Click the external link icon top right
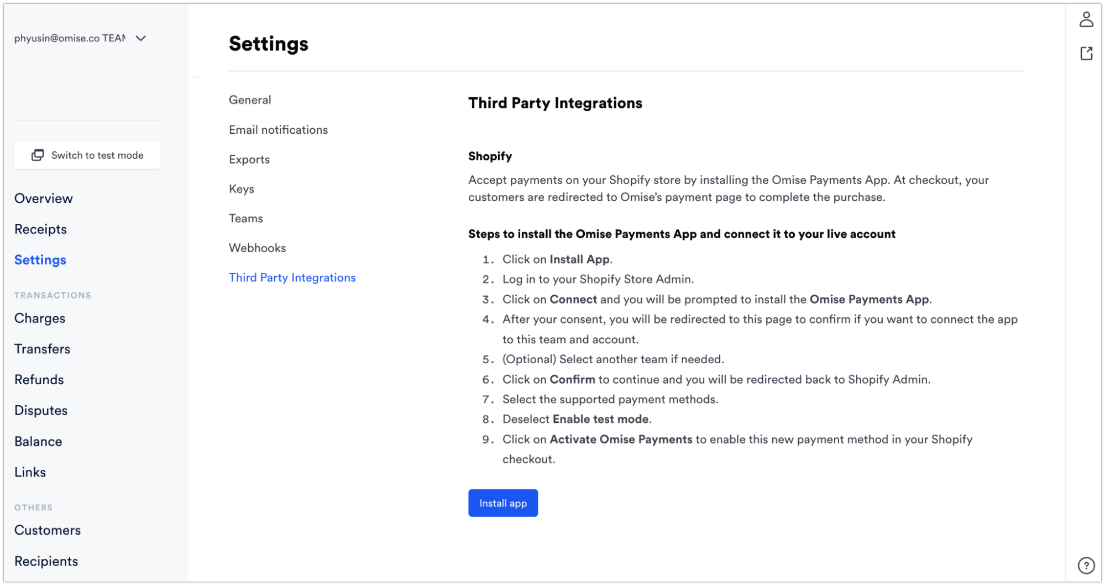This screenshot has width=1105, height=586. coord(1087,53)
